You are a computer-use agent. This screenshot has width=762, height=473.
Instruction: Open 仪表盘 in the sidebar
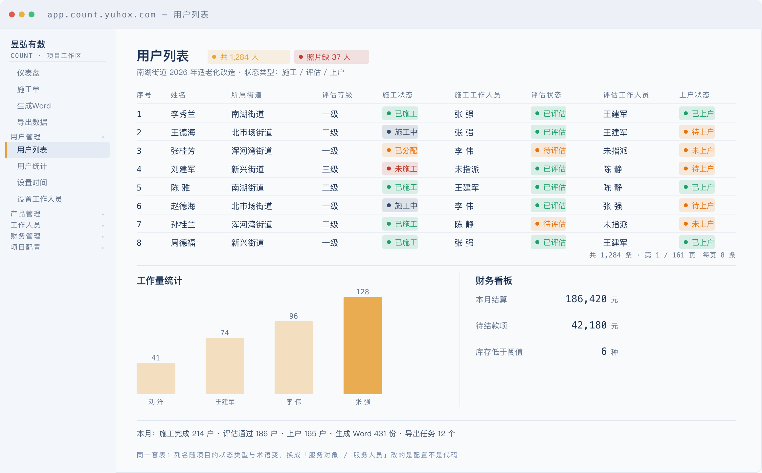click(58, 73)
